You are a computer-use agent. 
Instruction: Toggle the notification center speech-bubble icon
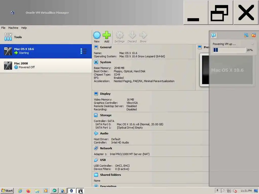point(213,35)
